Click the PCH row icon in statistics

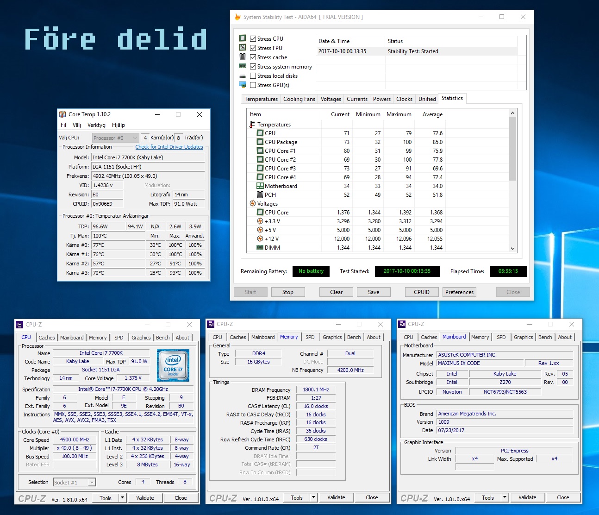point(260,195)
